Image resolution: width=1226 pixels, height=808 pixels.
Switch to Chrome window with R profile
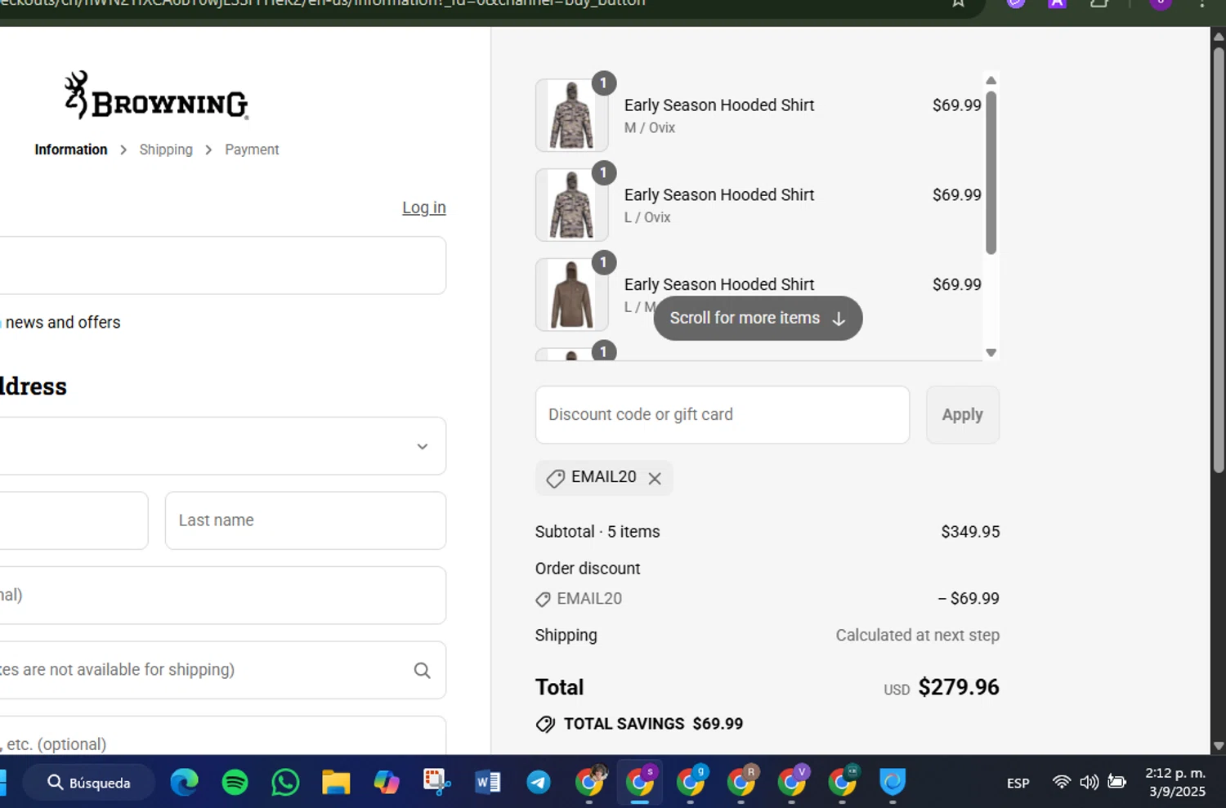click(x=741, y=783)
